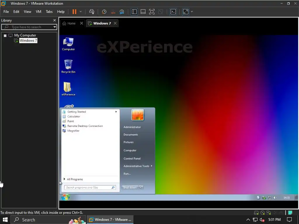
Task: Open Documents from the Start menu
Action: [131, 135]
